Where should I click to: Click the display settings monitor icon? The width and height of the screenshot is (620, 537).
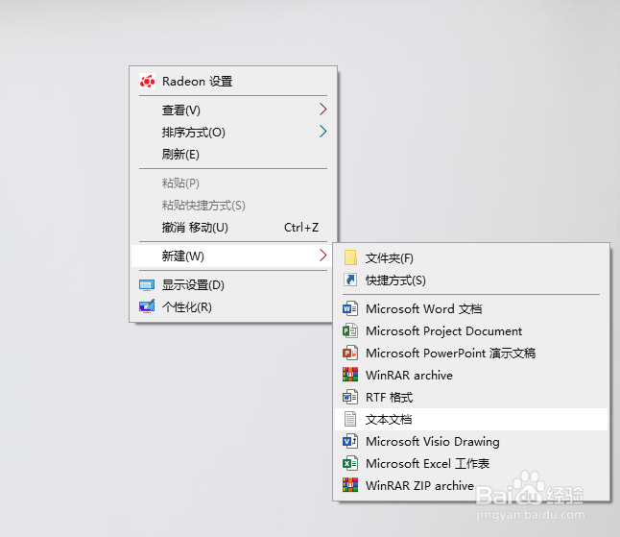click(x=147, y=285)
